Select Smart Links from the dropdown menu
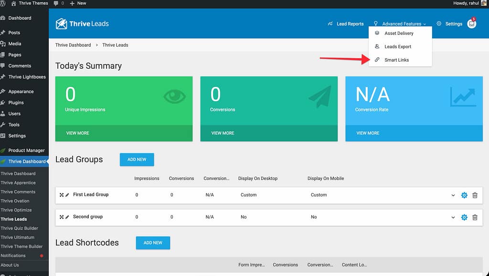 396,60
